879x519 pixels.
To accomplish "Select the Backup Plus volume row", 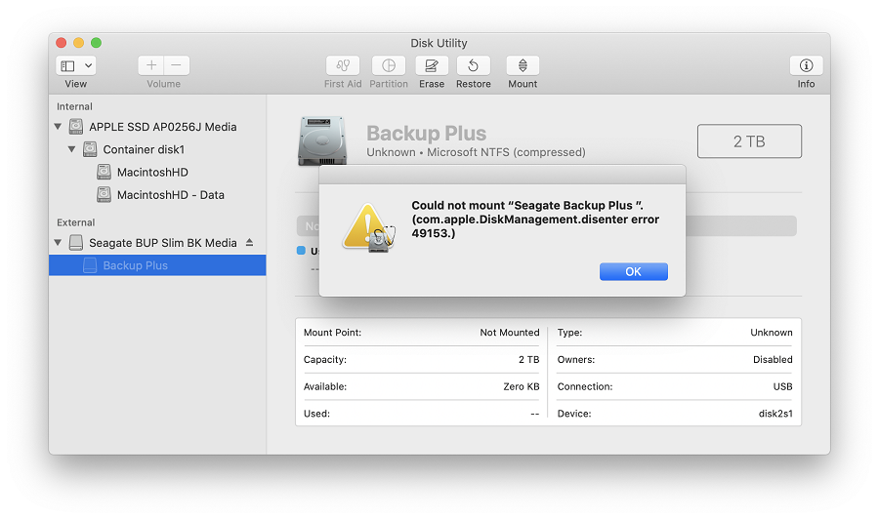I will (x=157, y=265).
